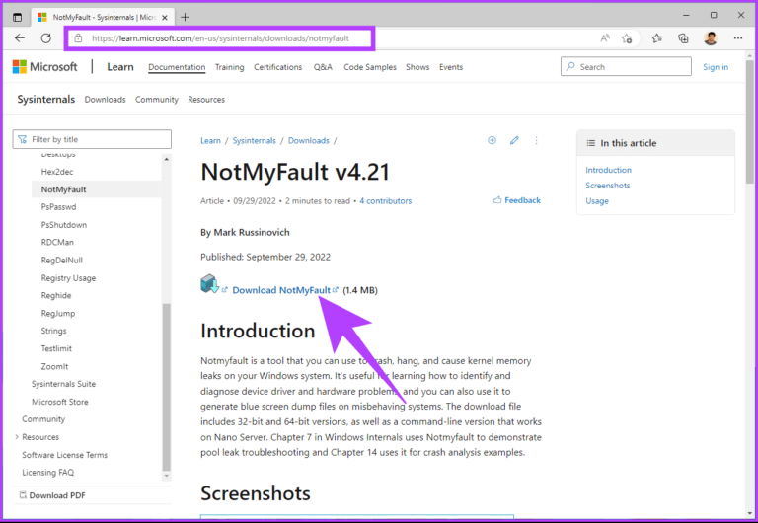
Task: Open the Events menu item
Action: tap(450, 67)
